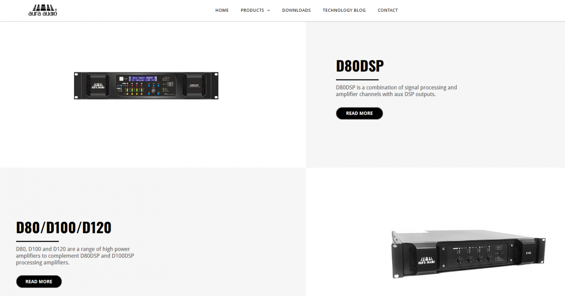
Task: Go to the Downloads page
Action: pos(296,10)
